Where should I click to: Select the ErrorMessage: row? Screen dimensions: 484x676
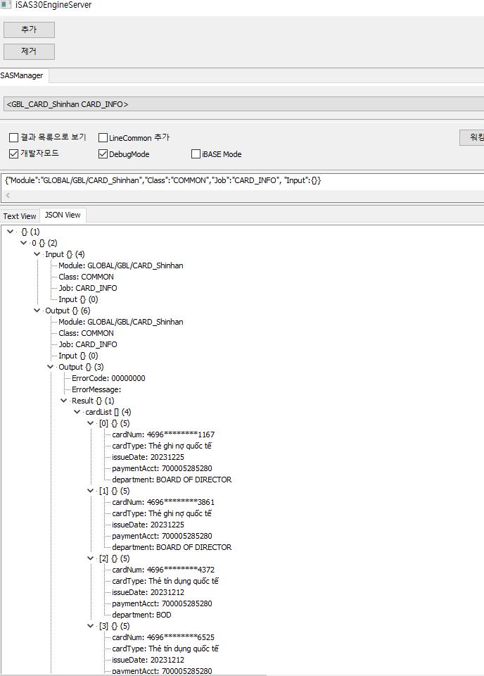[96, 389]
